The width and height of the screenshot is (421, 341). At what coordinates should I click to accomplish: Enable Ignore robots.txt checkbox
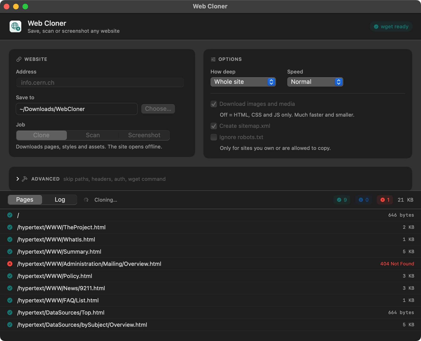click(214, 137)
